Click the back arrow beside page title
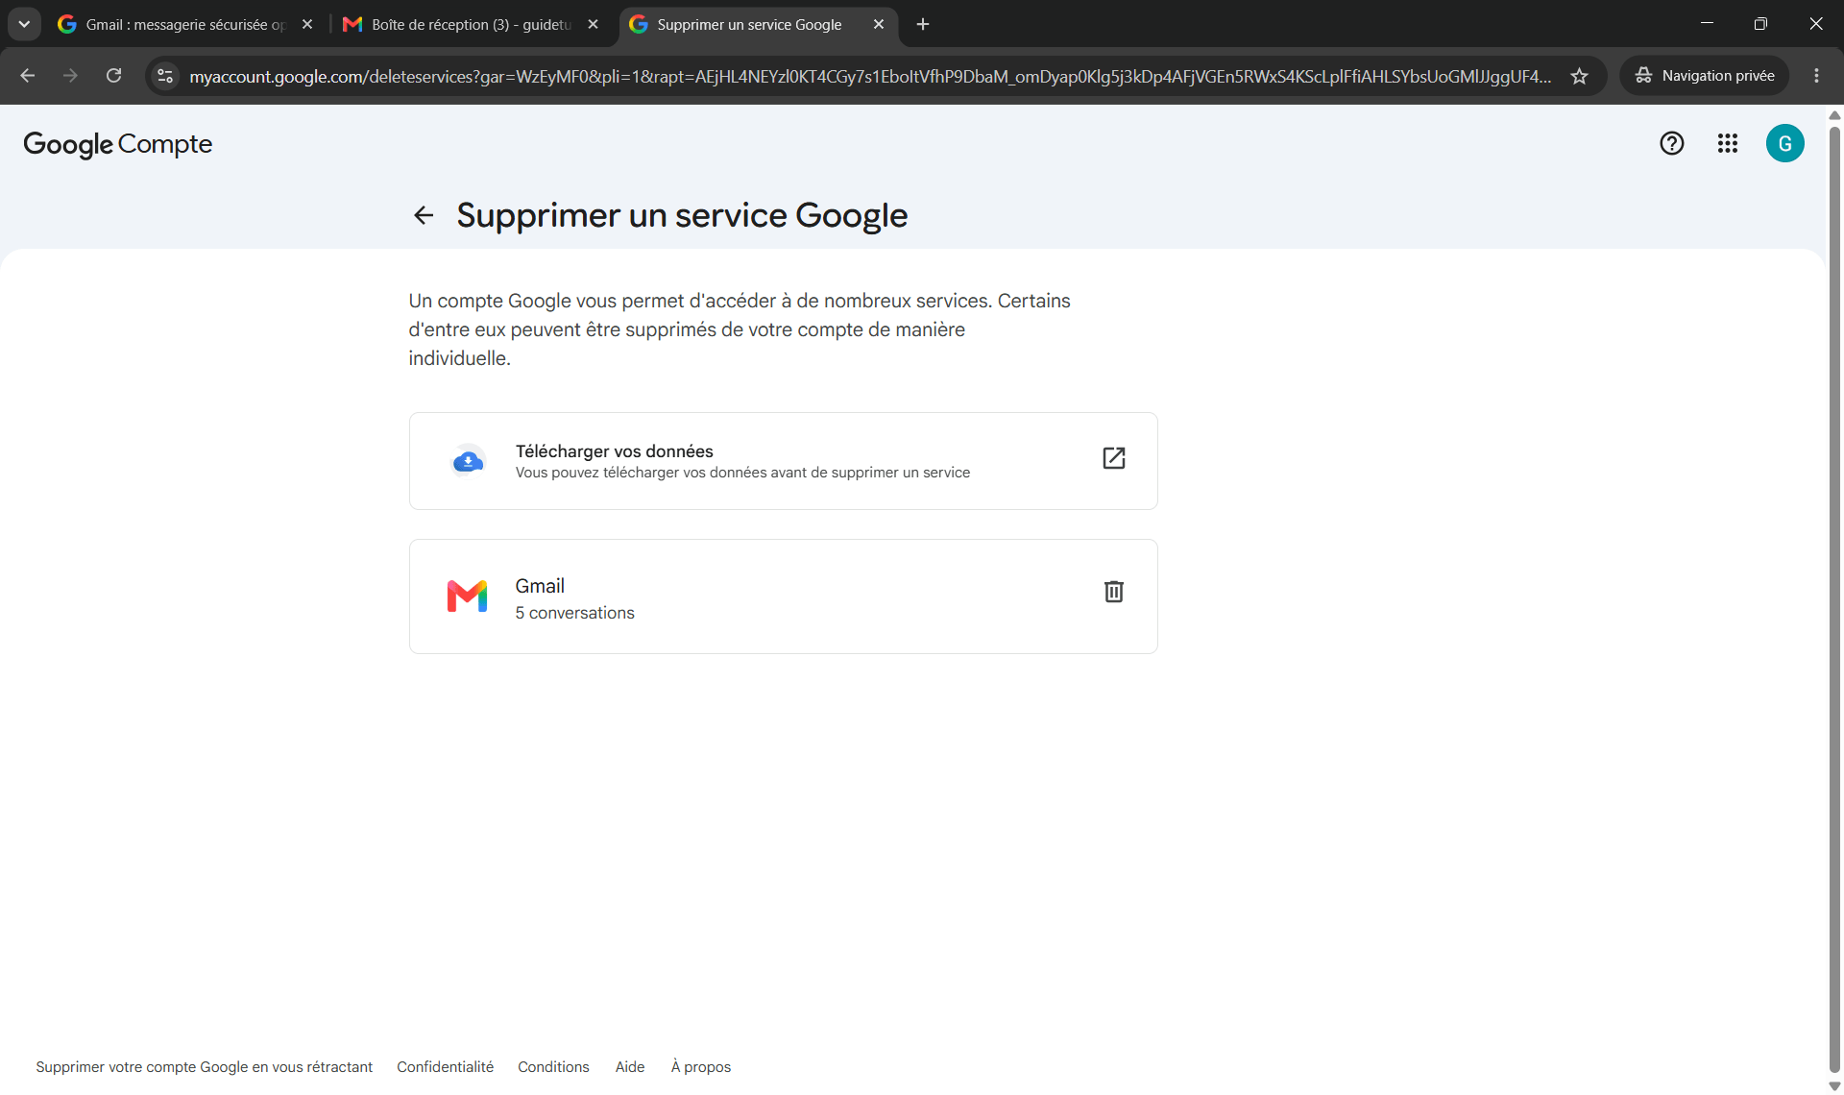This screenshot has width=1844, height=1095. point(424,215)
